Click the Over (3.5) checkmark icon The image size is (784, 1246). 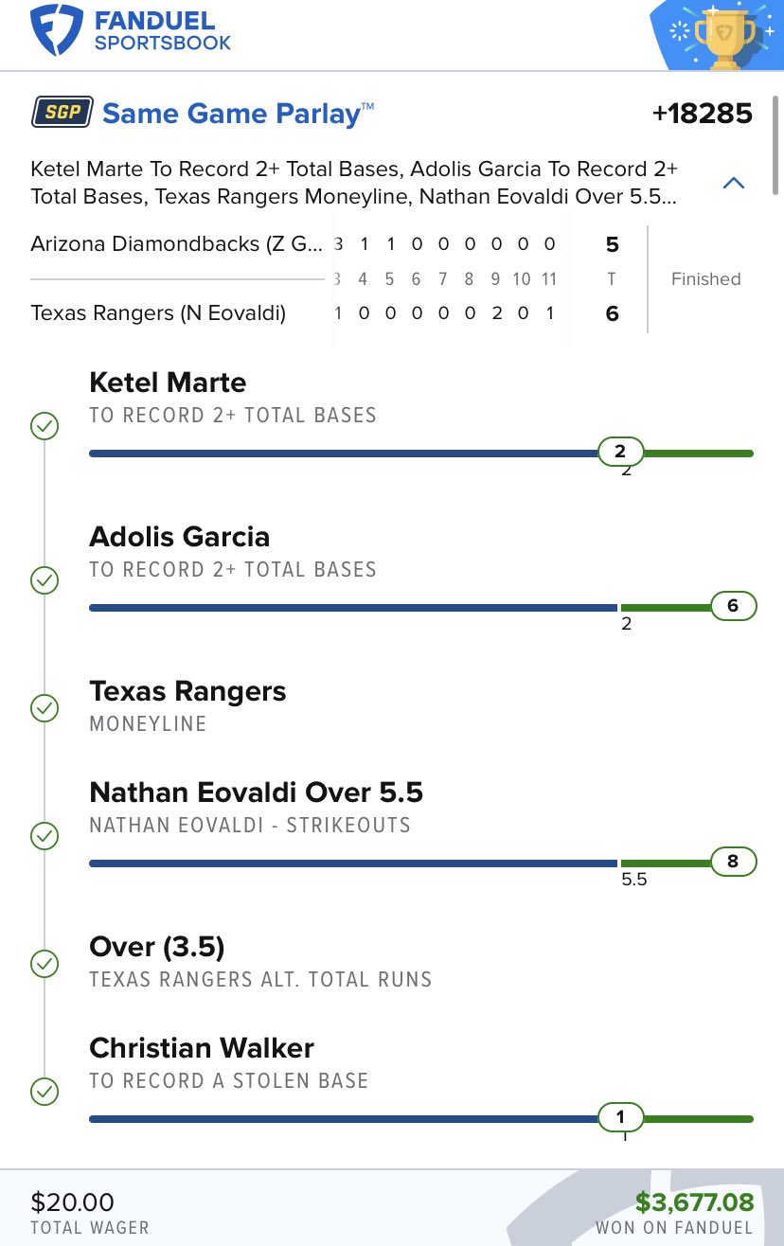pos(45,964)
